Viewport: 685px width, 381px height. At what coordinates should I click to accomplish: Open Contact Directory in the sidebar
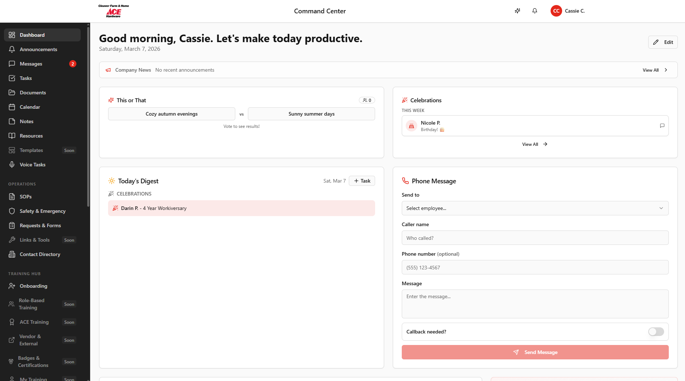coord(43,254)
